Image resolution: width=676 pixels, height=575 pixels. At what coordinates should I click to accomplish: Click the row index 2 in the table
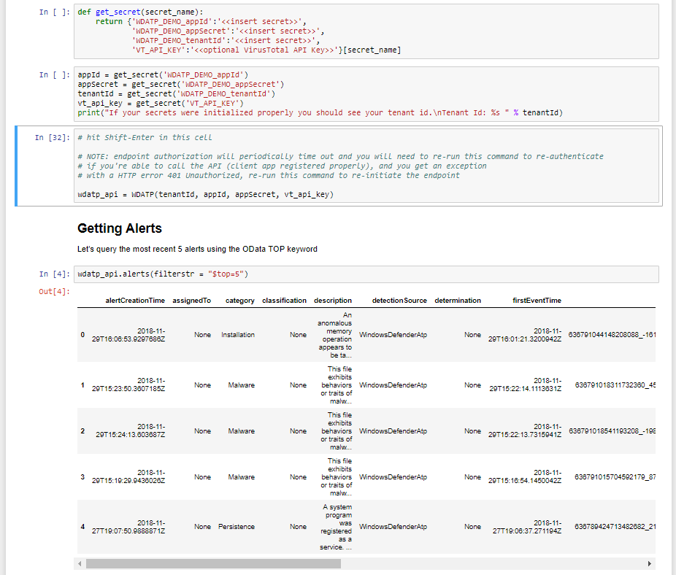(82, 431)
